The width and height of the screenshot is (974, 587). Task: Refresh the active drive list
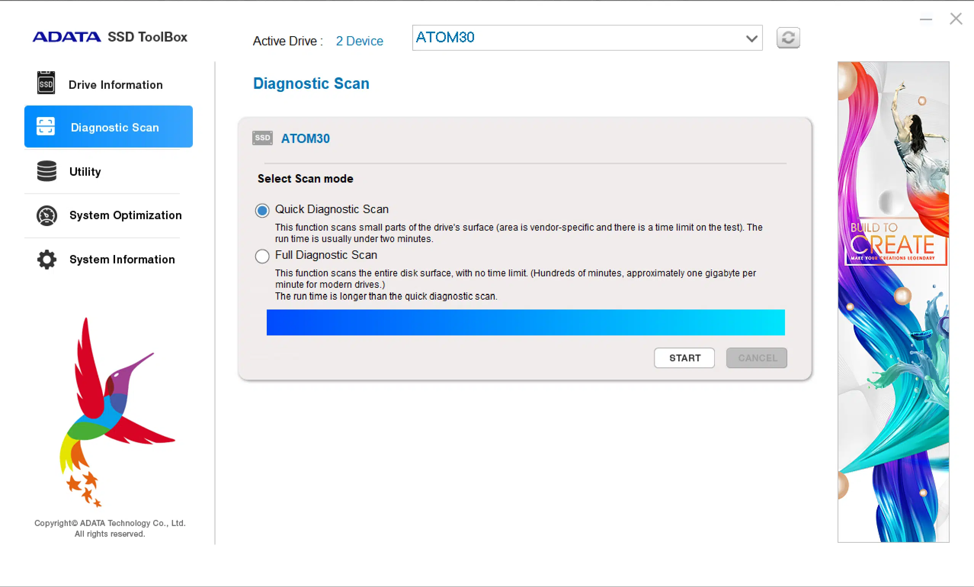[x=788, y=38]
